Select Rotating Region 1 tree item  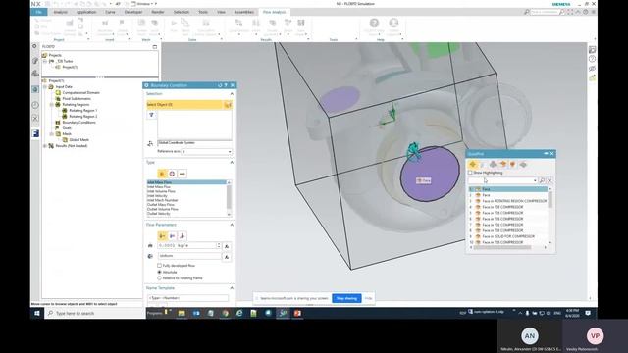point(82,111)
